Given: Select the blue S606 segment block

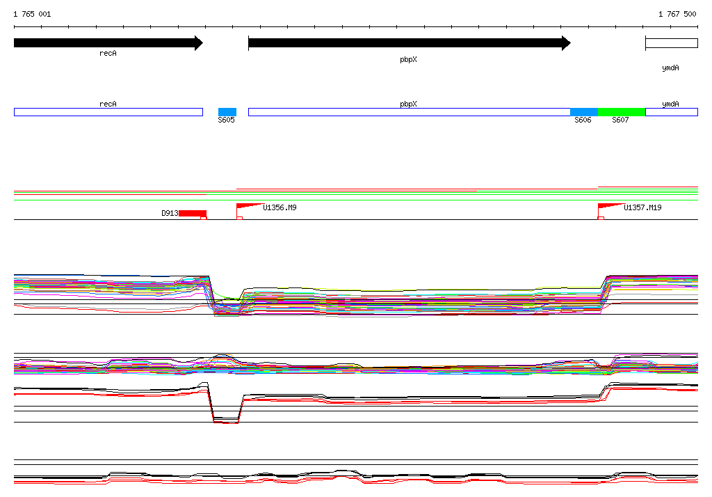Looking at the screenshot, I should pyautogui.click(x=584, y=112).
